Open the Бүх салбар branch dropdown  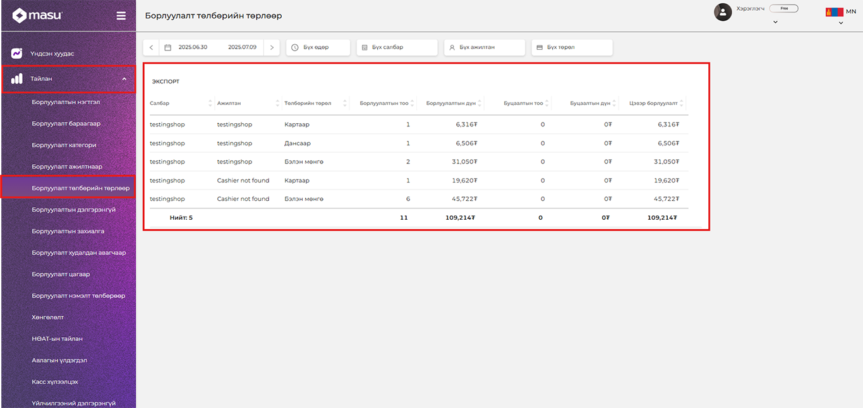pos(397,47)
